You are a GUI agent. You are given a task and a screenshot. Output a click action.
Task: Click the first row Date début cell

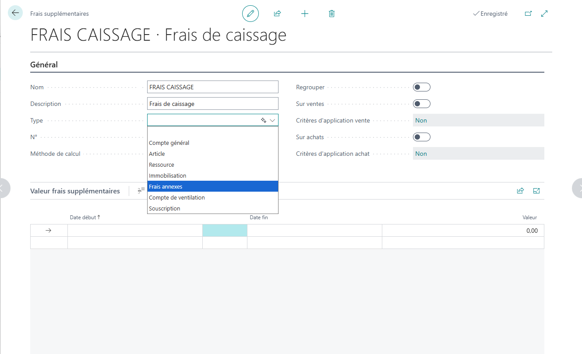(135, 231)
